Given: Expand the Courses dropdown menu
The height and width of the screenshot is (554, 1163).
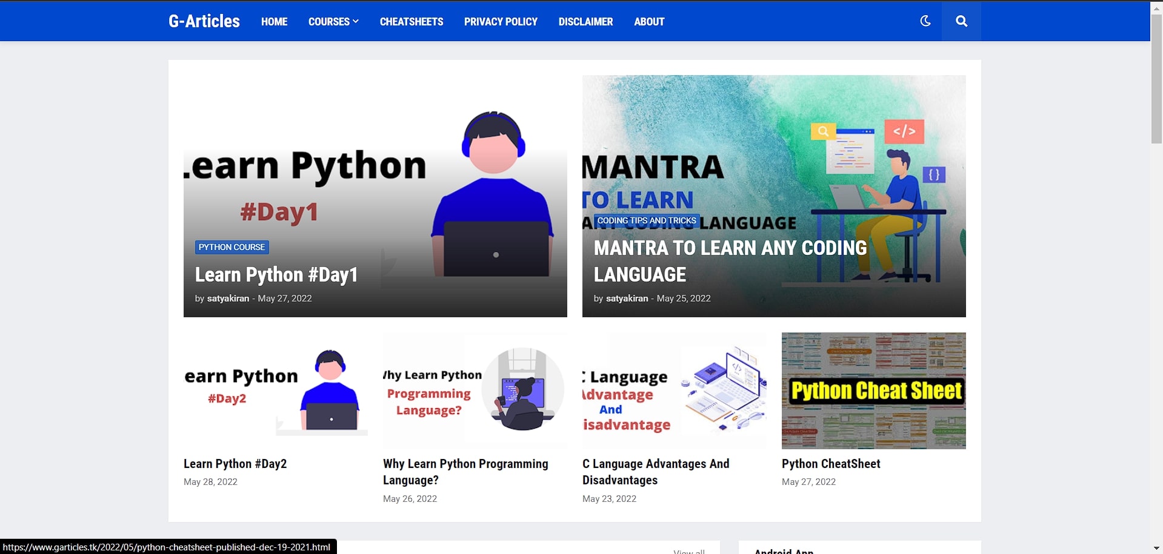Looking at the screenshot, I should [333, 22].
